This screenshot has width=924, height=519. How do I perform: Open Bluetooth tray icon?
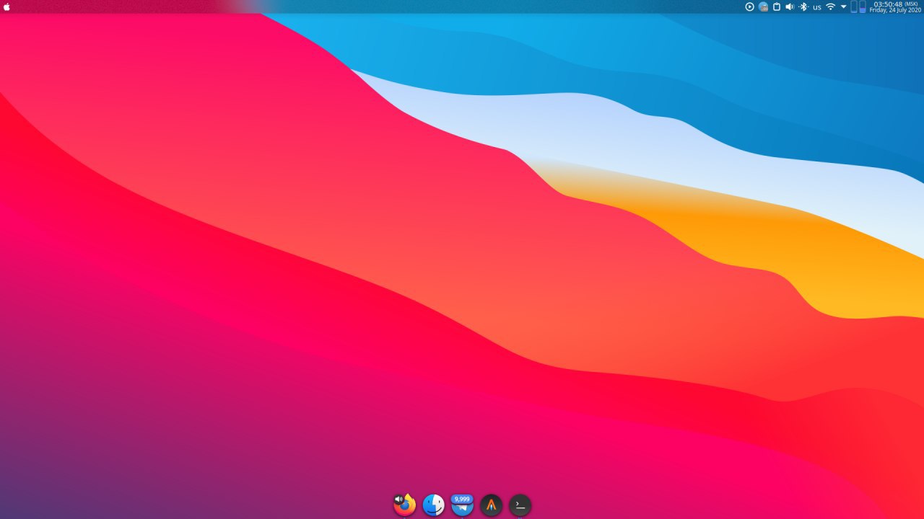tap(803, 6)
